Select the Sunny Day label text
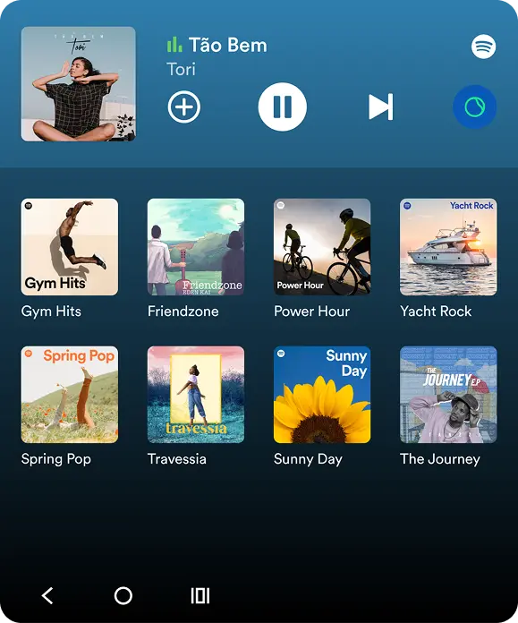 coord(308,459)
